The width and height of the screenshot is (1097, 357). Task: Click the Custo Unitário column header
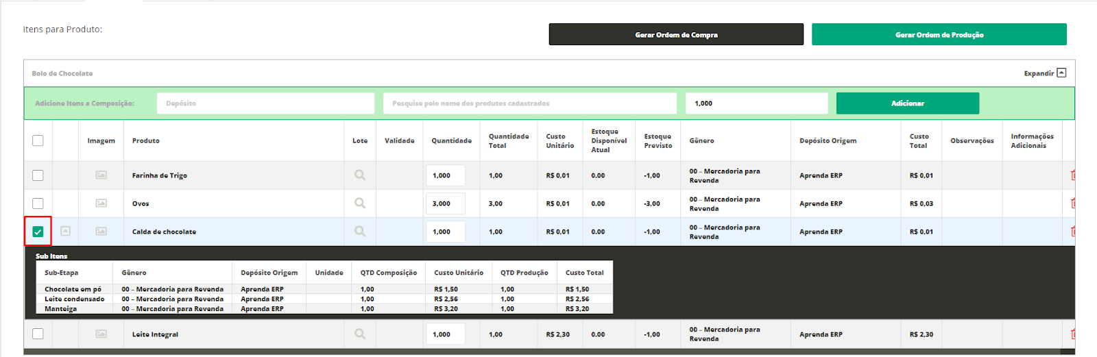pos(560,140)
